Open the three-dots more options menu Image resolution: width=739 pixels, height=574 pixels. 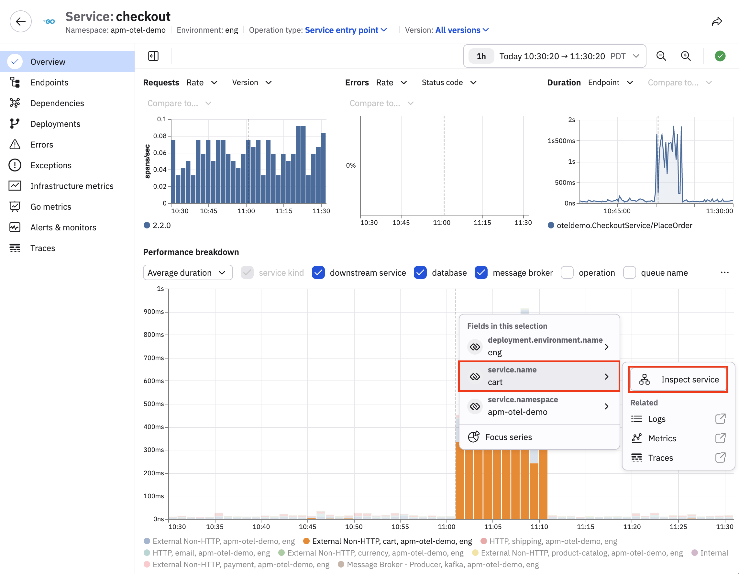[724, 272]
